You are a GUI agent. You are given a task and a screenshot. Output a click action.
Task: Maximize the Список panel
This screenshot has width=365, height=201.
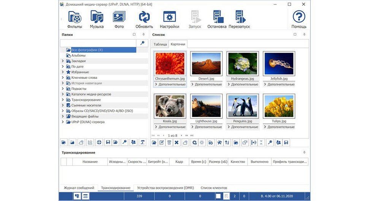295,35
